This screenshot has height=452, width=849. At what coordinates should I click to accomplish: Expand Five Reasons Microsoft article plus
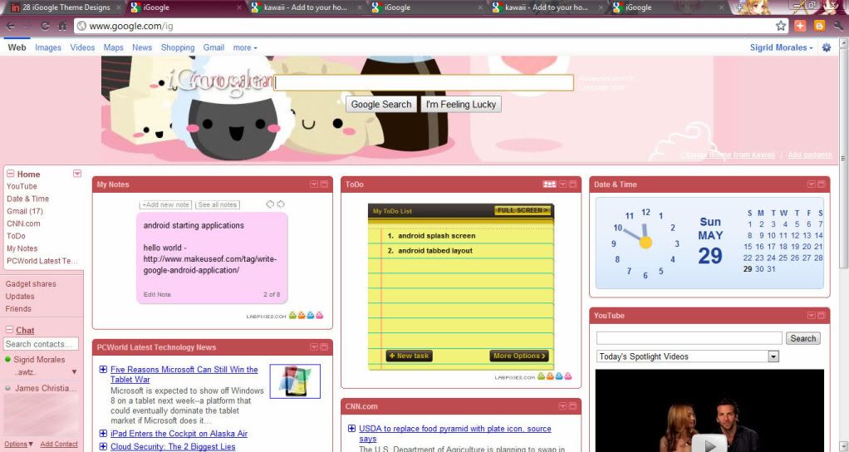[x=103, y=370]
